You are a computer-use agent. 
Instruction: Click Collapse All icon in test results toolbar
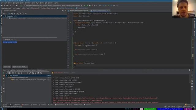point(21,73)
